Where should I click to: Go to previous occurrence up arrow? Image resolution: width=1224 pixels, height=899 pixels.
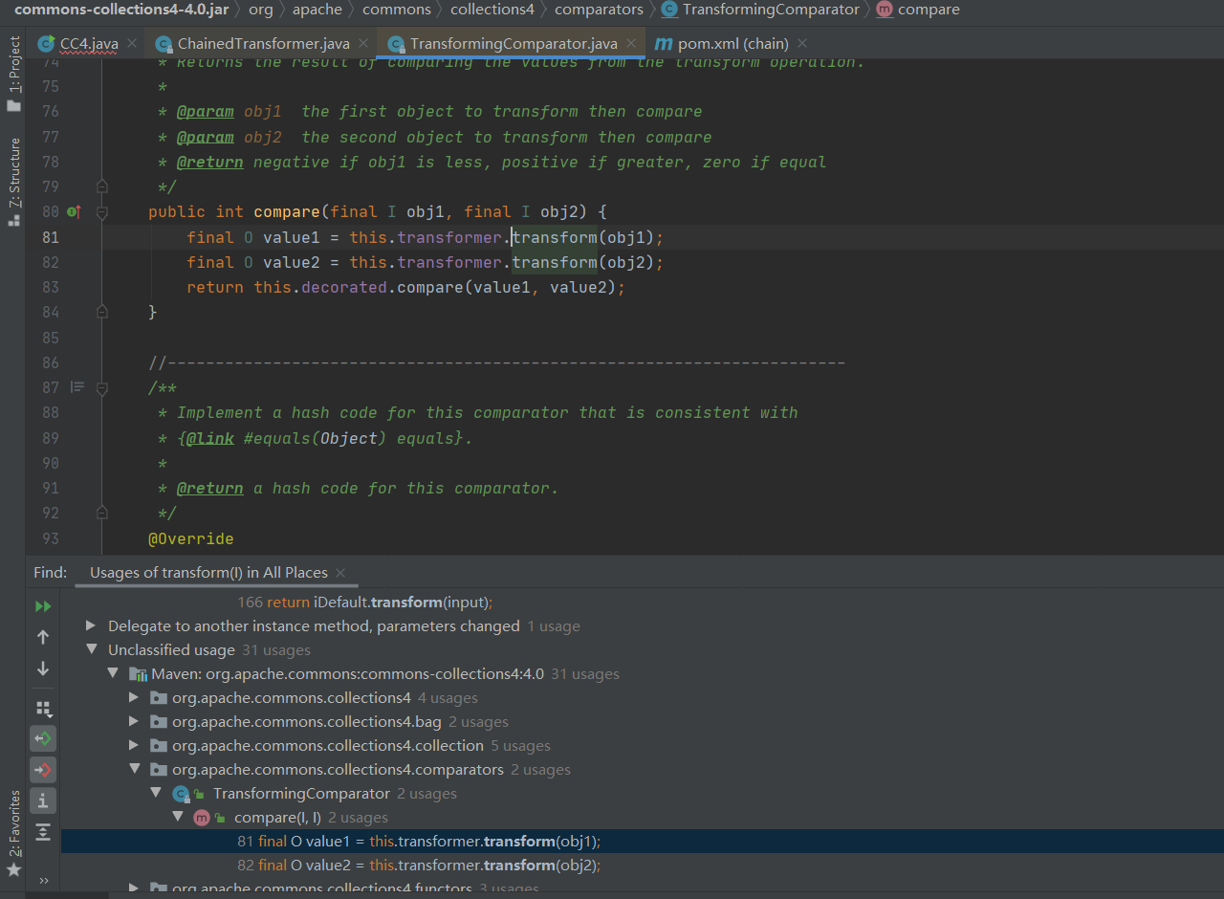coord(43,637)
